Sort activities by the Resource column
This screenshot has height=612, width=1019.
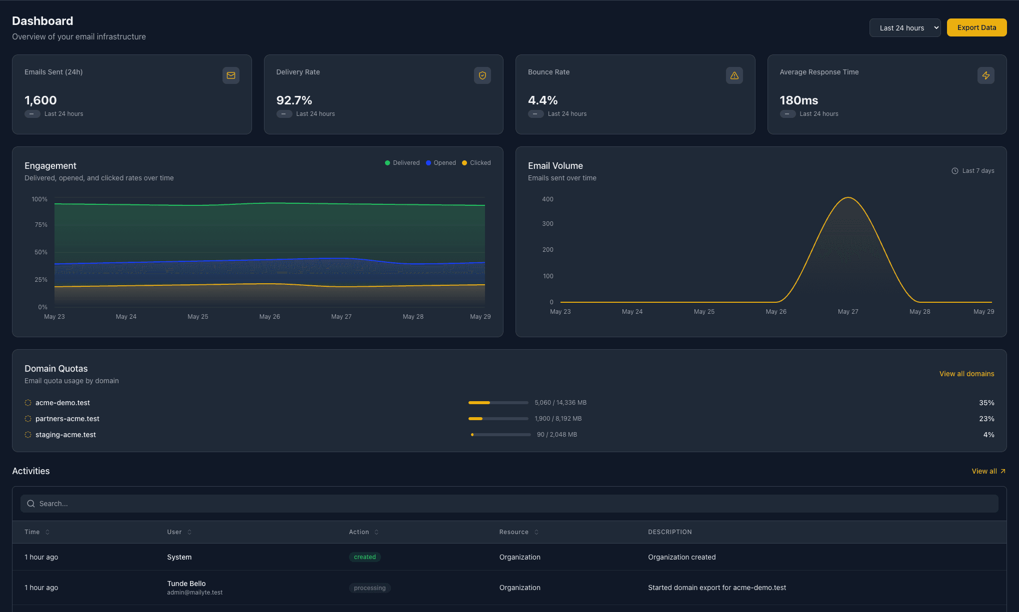[x=519, y=532]
